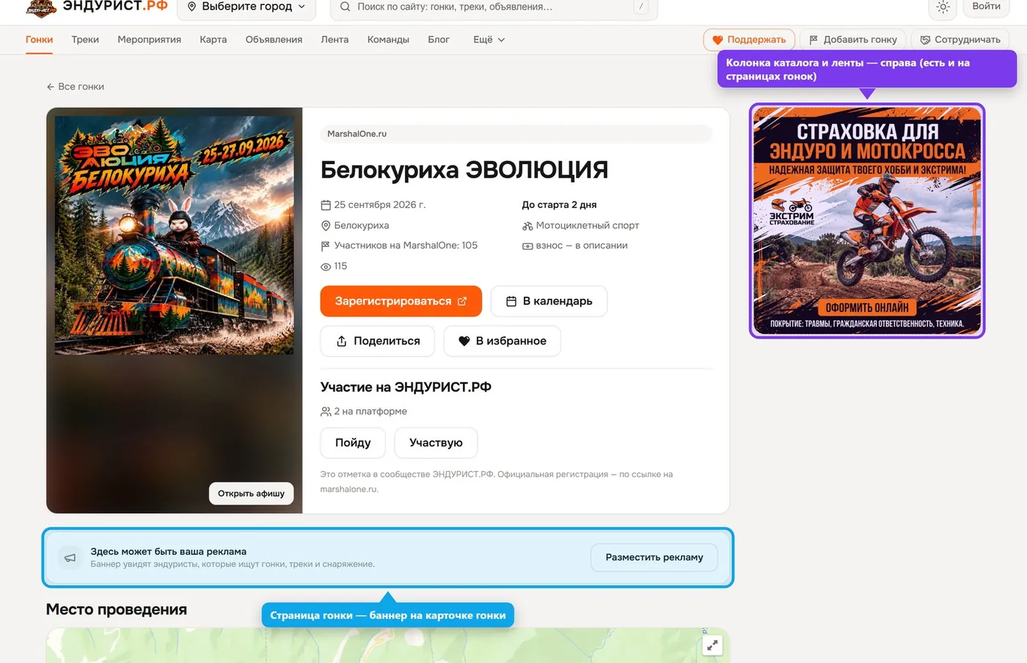Toggle the light/dark theme sun icon

pyautogui.click(x=943, y=7)
